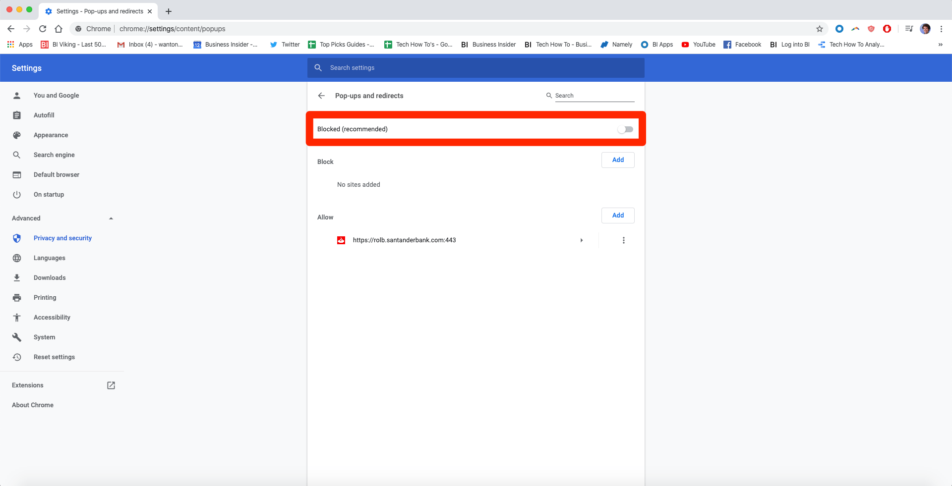Add a site to the Block list

pyautogui.click(x=618, y=160)
